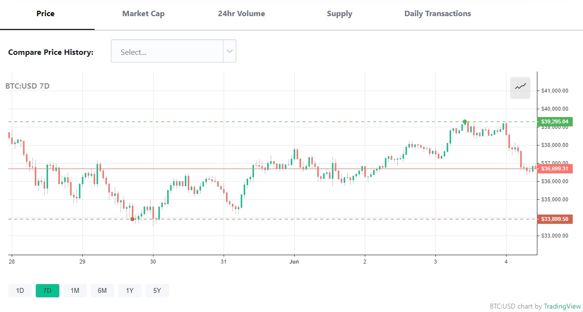Click the 31 date axis label
The width and height of the screenshot is (583, 312).
point(224,262)
